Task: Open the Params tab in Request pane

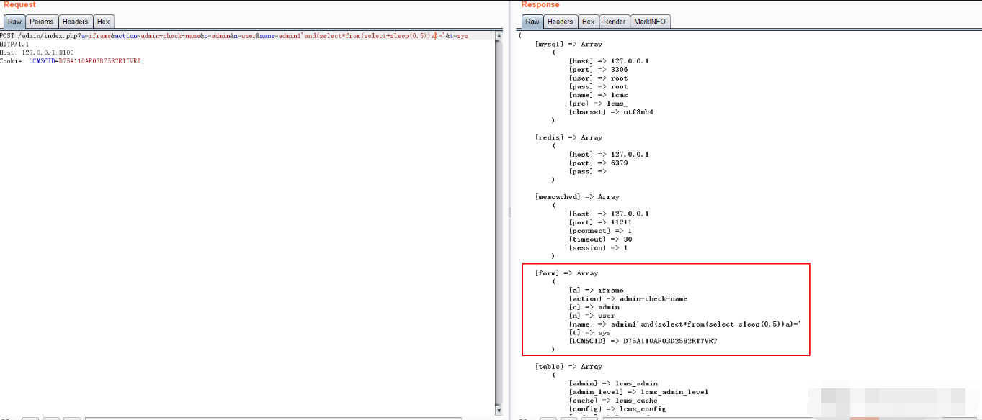Action: [42, 22]
